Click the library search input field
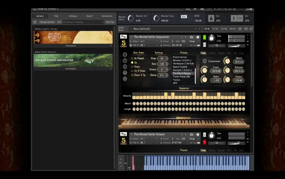This screenshot has width=285, height=179. pos(83,22)
